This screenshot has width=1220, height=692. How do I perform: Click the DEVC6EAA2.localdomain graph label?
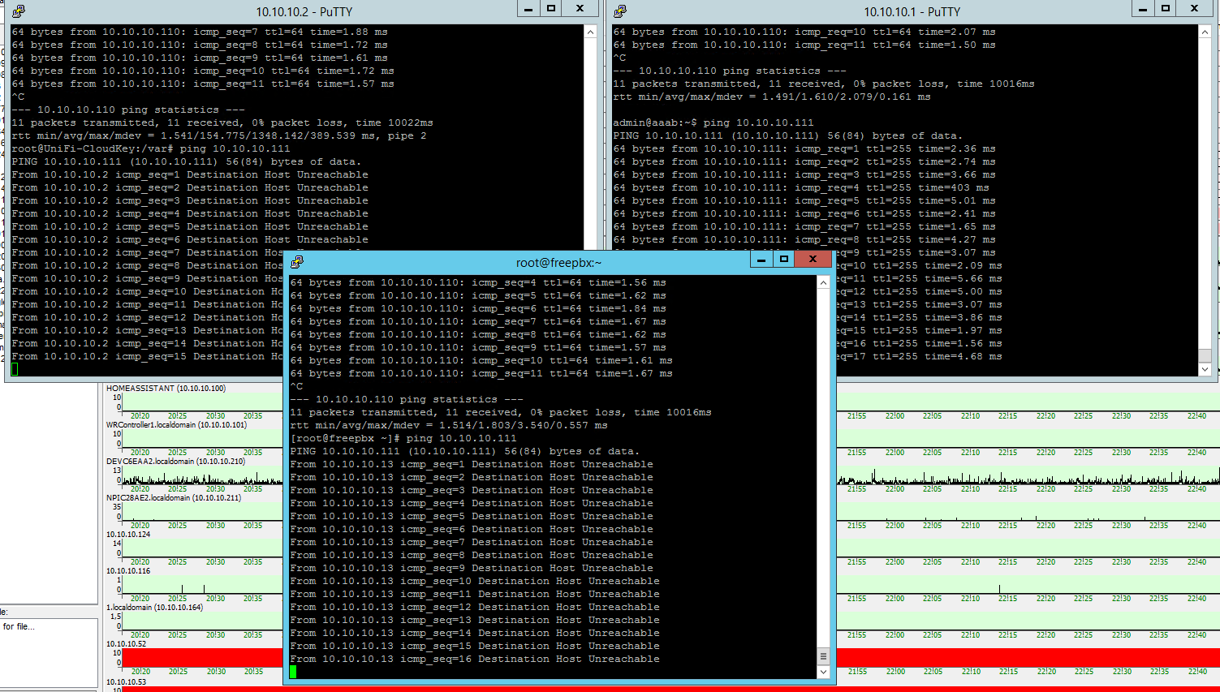point(175,462)
